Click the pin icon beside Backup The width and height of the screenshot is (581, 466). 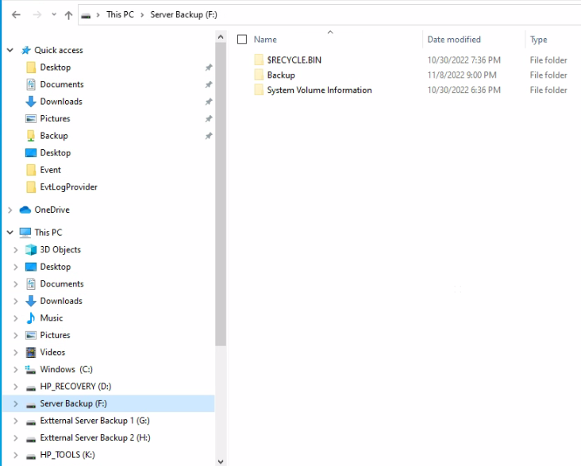pos(209,136)
